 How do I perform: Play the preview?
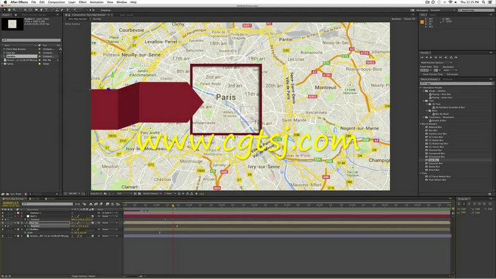tap(431, 57)
